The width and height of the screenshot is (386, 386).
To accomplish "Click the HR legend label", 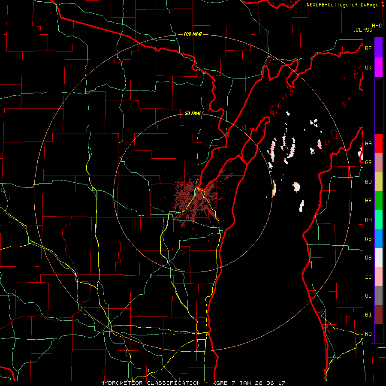I will pyautogui.click(x=368, y=201).
